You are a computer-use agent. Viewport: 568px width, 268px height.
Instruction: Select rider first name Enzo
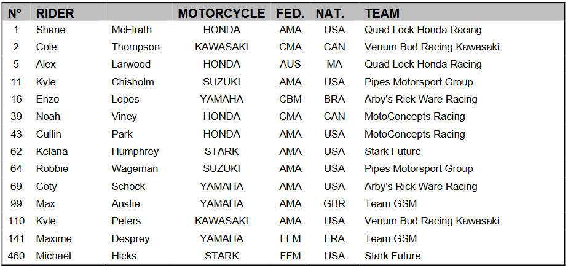click(x=48, y=99)
